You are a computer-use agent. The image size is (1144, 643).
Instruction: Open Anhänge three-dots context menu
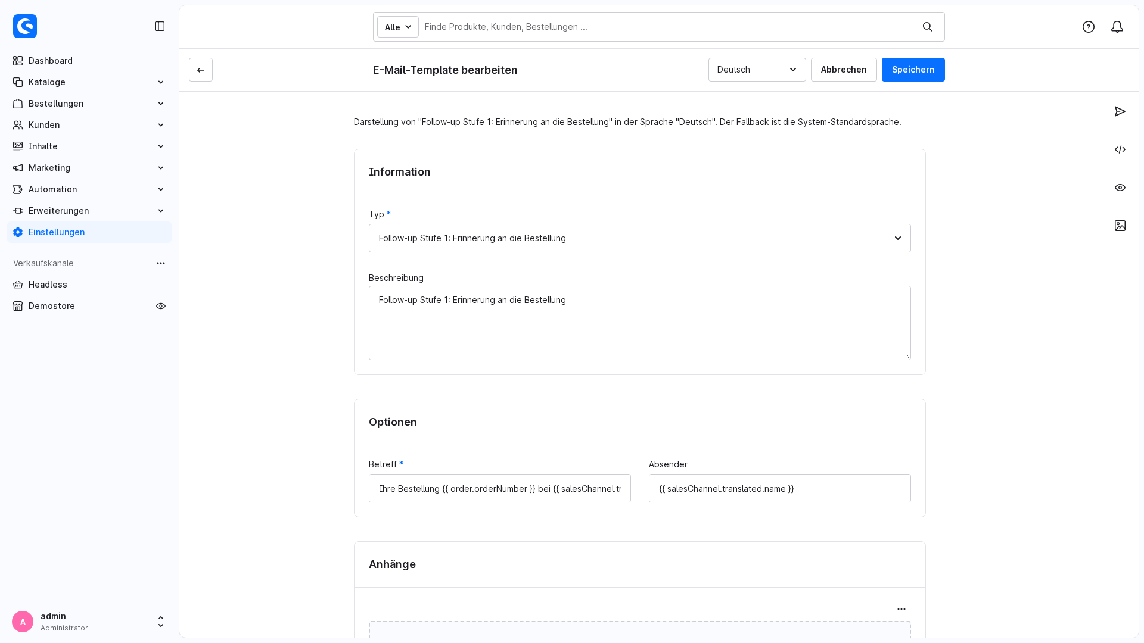901,609
